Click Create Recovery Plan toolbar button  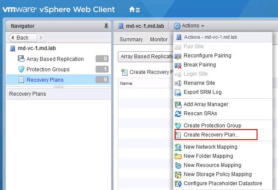click(147, 72)
